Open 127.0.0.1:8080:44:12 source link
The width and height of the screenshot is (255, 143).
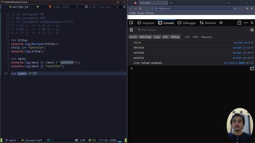(238, 63)
